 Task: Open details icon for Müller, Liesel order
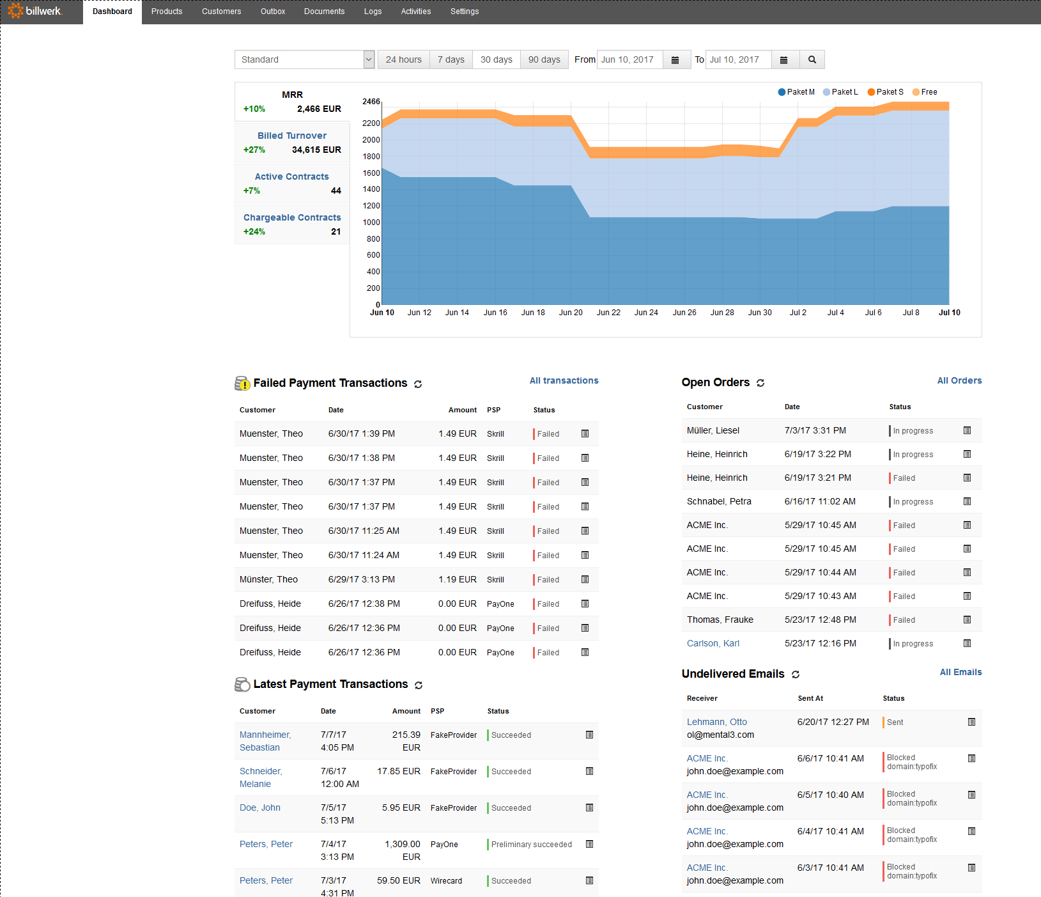tap(967, 430)
